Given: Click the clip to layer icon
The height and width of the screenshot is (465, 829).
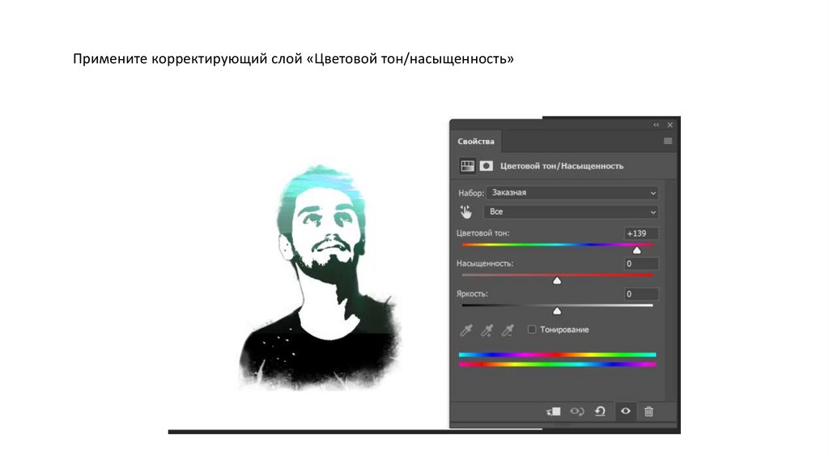Looking at the screenshot, I should (554, 412).
